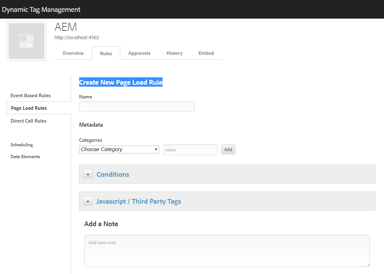Click the Conditions section header

tap(113, 175)
